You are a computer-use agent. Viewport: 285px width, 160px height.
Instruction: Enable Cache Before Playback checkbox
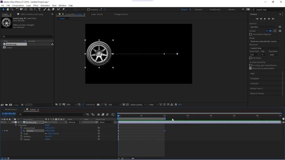pyautogui.click(x=250, y=34)
